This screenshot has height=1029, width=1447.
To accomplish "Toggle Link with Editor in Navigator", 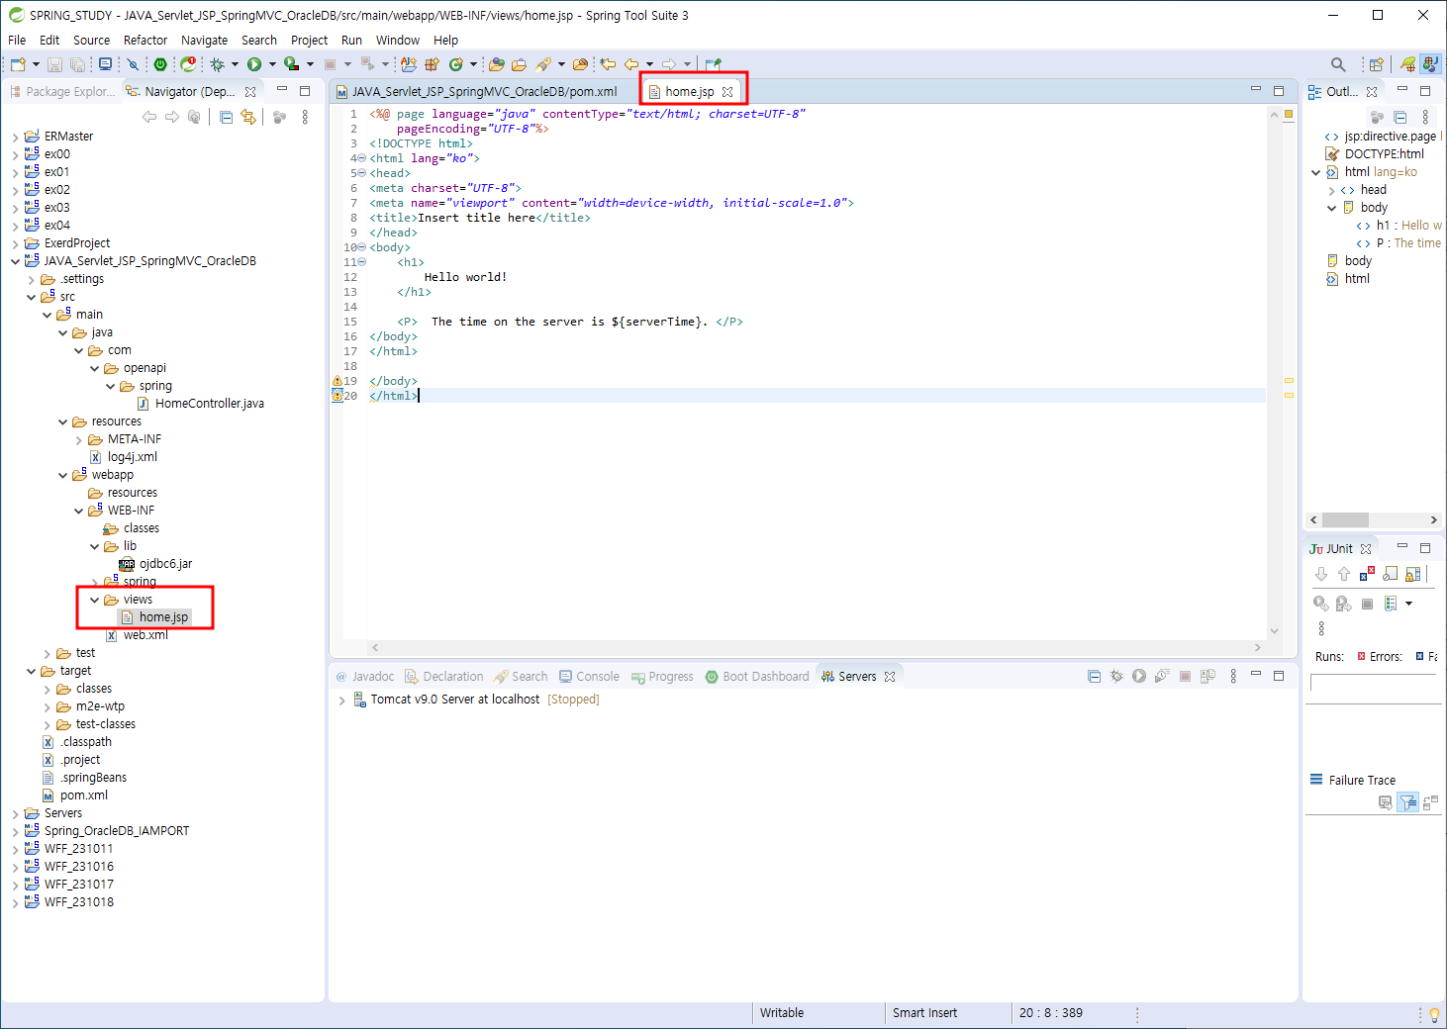I will coord(248,117).
